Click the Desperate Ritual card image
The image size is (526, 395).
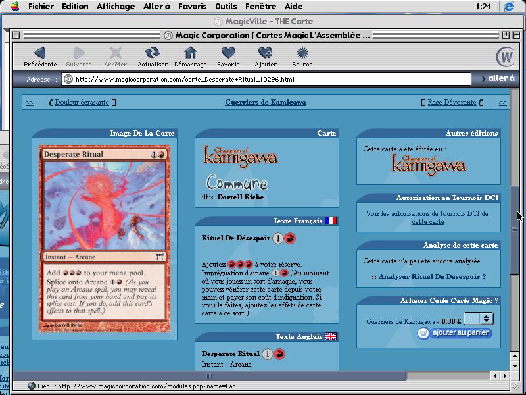coord(105,239)
